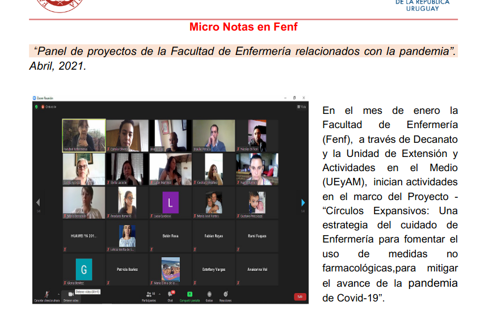Click 'Círculos Expansivos' in the paragraph
The image size is (497, 323).
point(376,211)
